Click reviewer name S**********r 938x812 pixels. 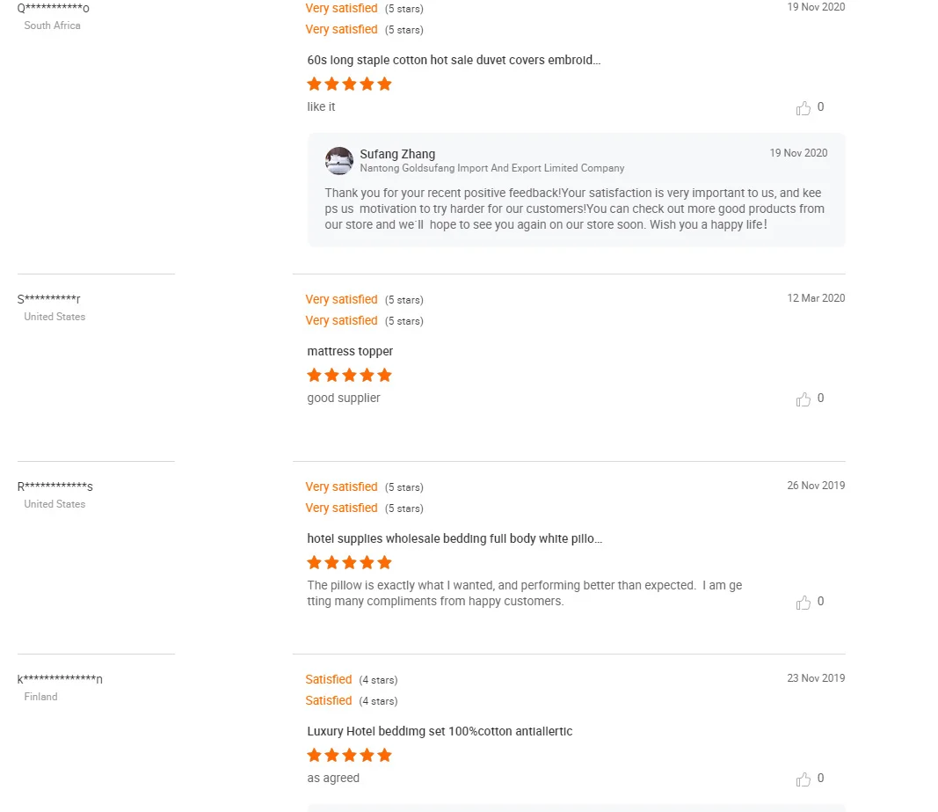(x=49, y=299)
